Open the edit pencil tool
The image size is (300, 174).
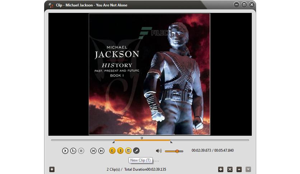tap(136, 151)
